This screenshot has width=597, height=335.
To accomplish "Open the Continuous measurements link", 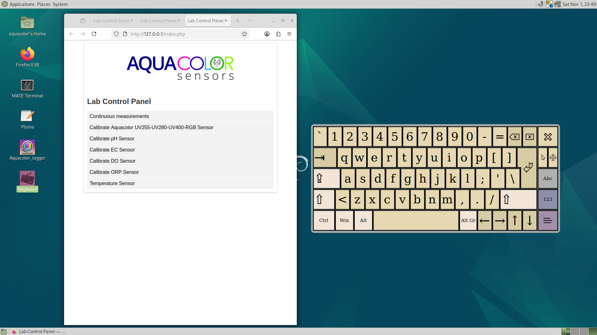I will pyautogui.click(x=119, y=116).
